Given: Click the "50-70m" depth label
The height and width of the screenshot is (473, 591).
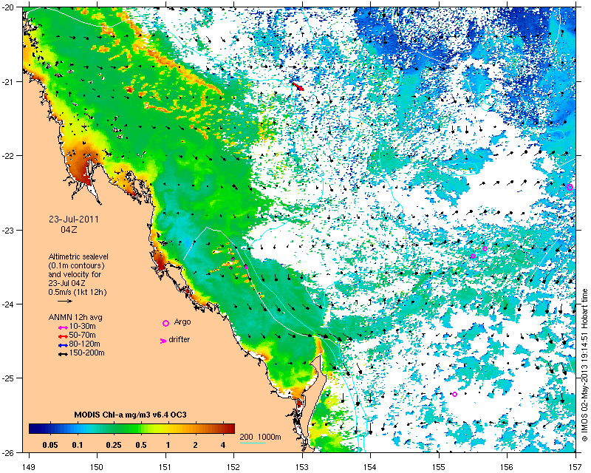Looking at the screenshot, I should pos(83,335).
